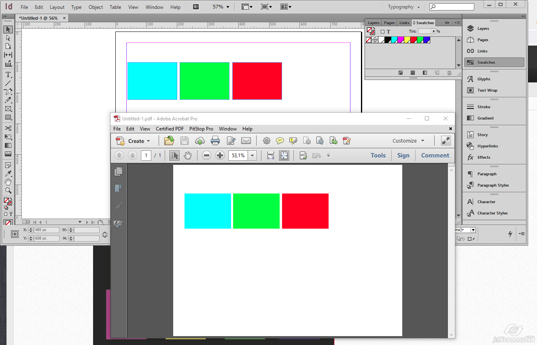Toggle Acrobat's Select tool for text and images
Screen dimensions: 537x345
(x=174, y=156)
